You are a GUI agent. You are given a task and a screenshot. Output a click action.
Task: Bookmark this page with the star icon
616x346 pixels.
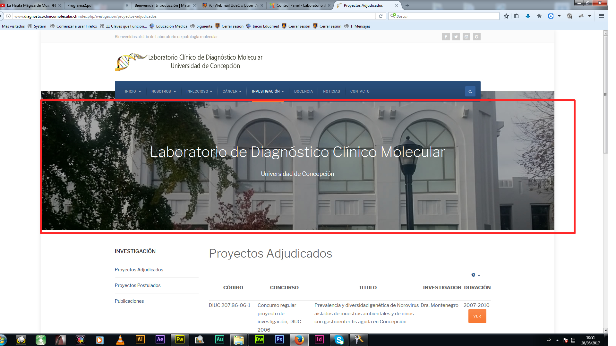[506, 16]
